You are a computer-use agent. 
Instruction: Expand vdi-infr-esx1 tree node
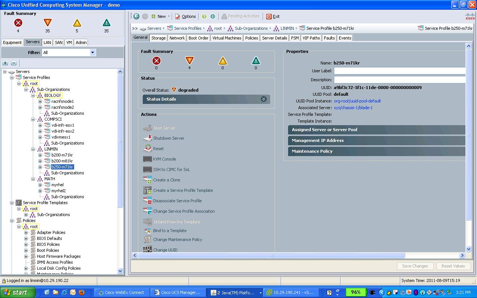point(40,125)
